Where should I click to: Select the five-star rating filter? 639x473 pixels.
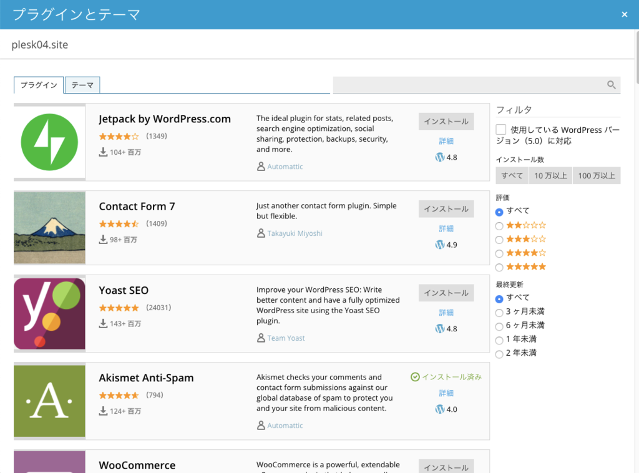click(x=499, y=267)
